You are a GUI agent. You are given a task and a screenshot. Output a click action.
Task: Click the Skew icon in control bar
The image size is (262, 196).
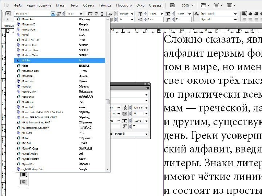[x=168, y=20]
